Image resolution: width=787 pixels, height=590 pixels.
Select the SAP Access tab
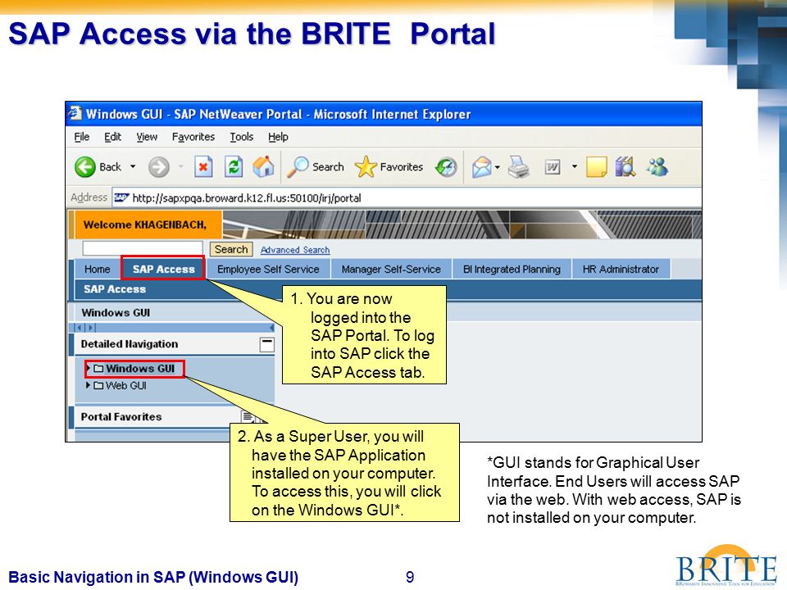click(164, 269)
